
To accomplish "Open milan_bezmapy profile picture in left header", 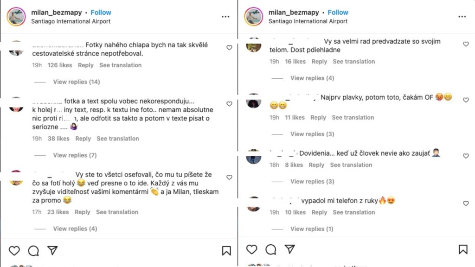I will click(x=16, y=17).
